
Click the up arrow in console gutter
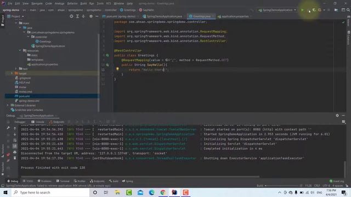[15, 129]
